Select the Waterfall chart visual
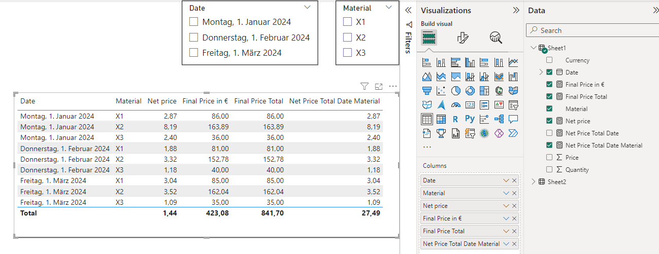The image size is (659, 254). coord(513,77)
